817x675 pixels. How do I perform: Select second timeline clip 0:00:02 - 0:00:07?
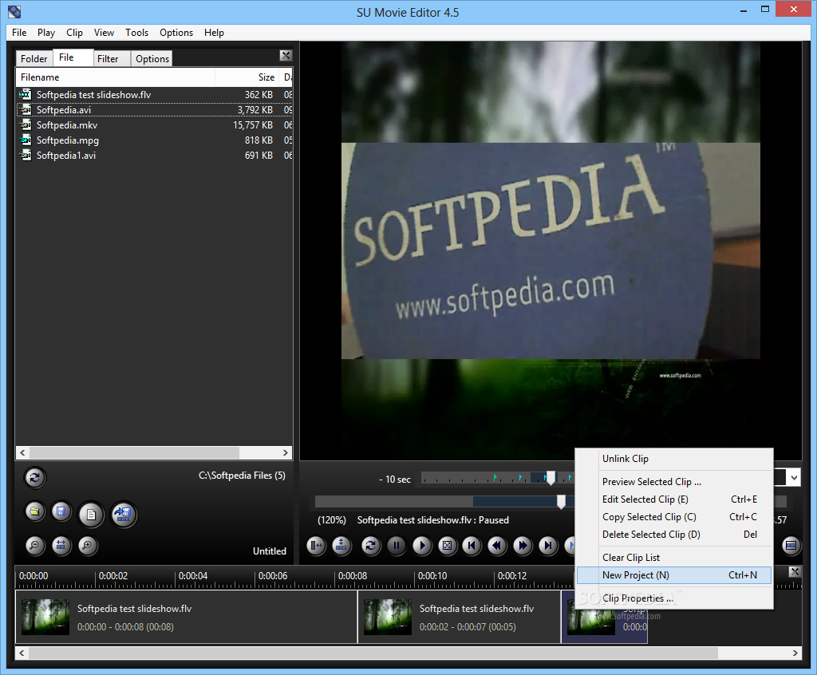click(x=459, y=617)
